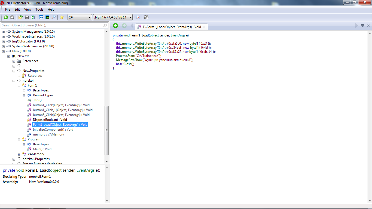Open the Tools menu
Image resolution: width=372 pixels, height=209 pixels.
(x=39, y=10)
